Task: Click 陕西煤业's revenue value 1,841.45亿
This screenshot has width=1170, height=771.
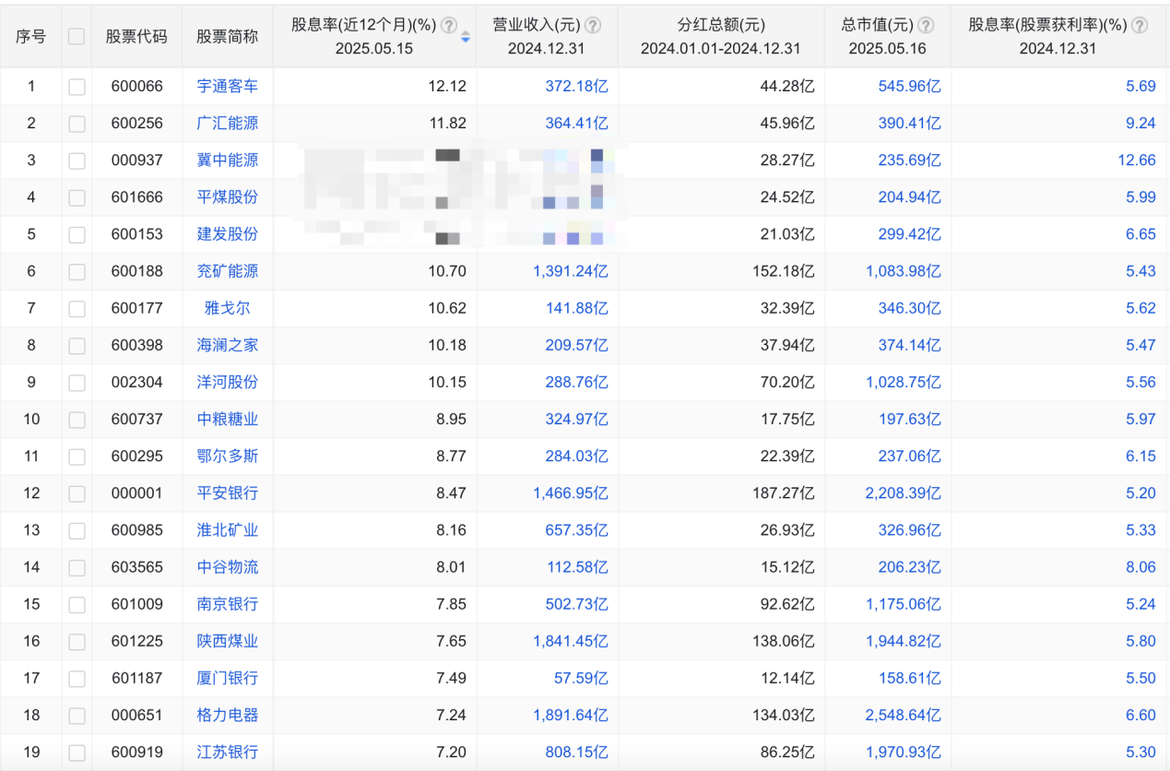Action: (570, 641)
